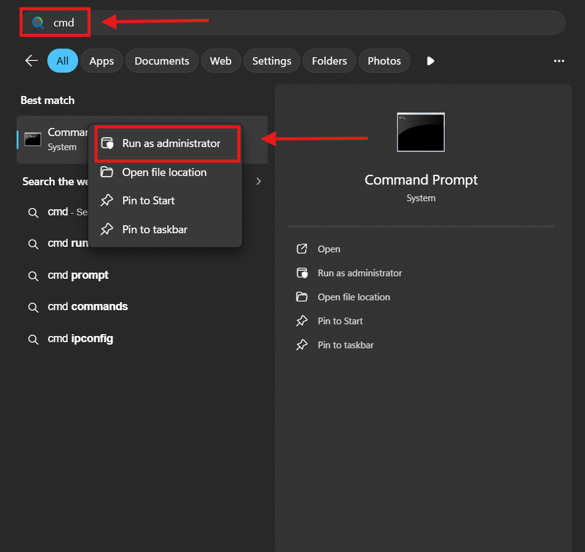Click magnifier icon next to 'cmd run'
This screenshot has height=552, width=585.
33,244
